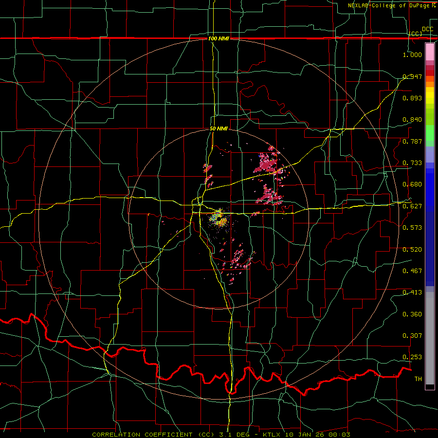The width and height of the screenshot is (438, 438).
Task: Pick the light pink color bar segment
Action: tap(430, 52)
